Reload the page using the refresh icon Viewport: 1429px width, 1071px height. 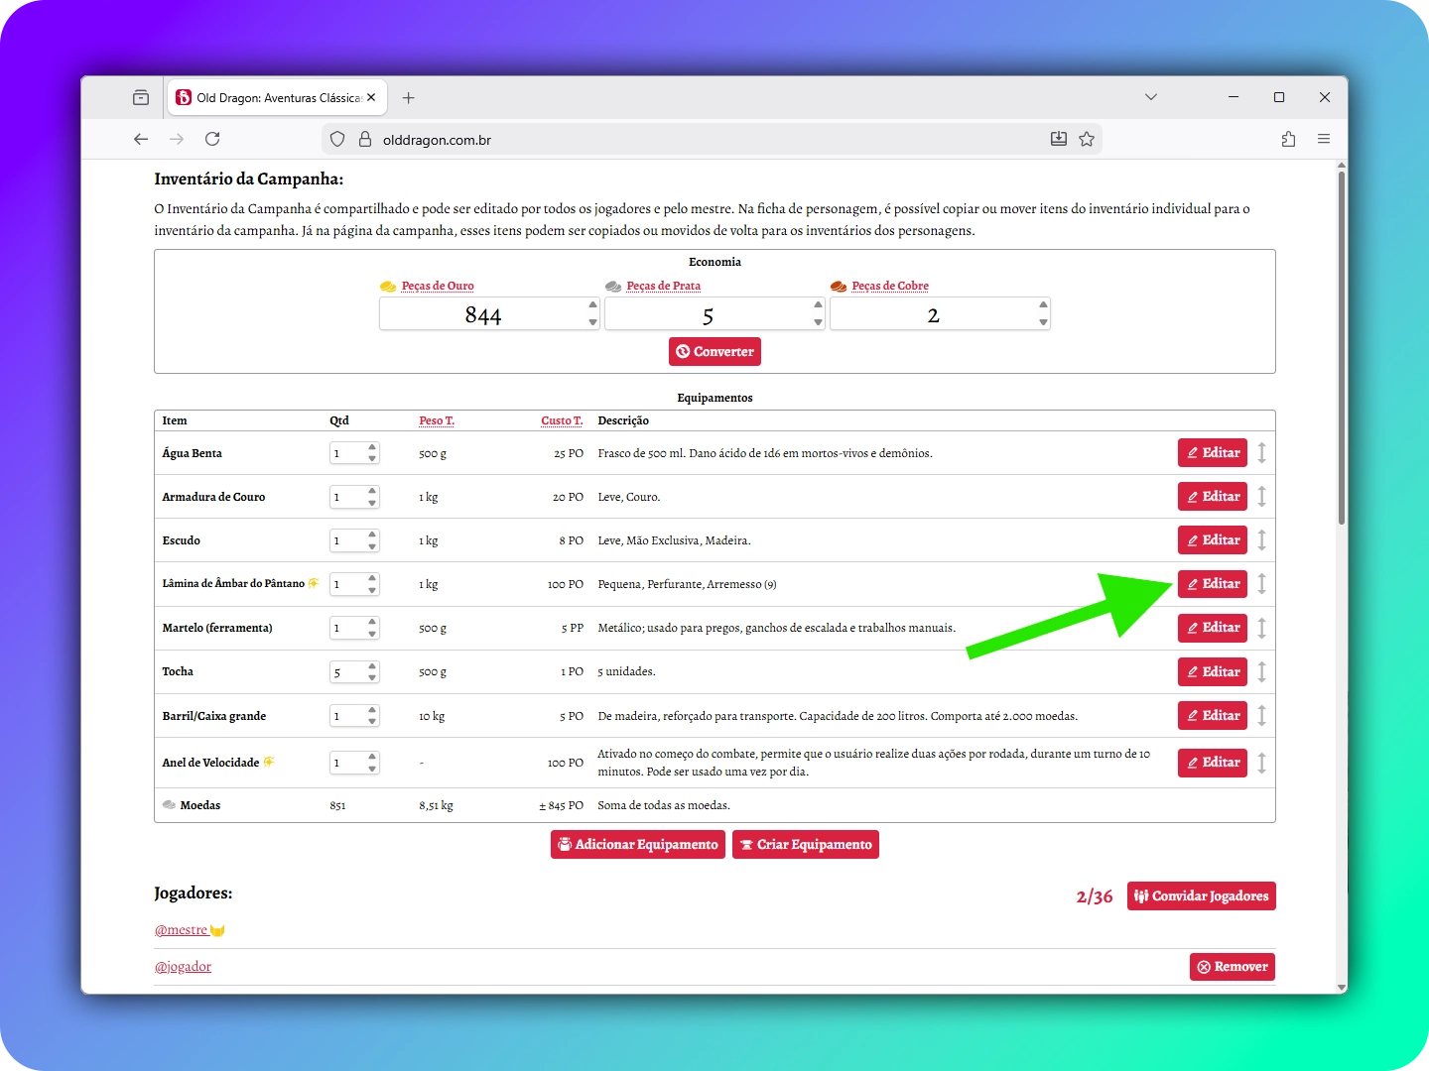click(x=212, y=139)
